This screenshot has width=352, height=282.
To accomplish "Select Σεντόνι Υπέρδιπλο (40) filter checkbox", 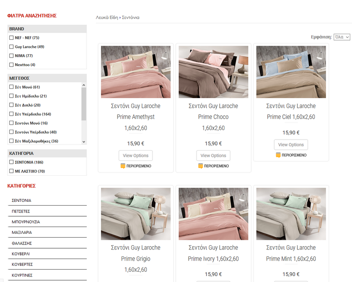I will coord(12,132).
